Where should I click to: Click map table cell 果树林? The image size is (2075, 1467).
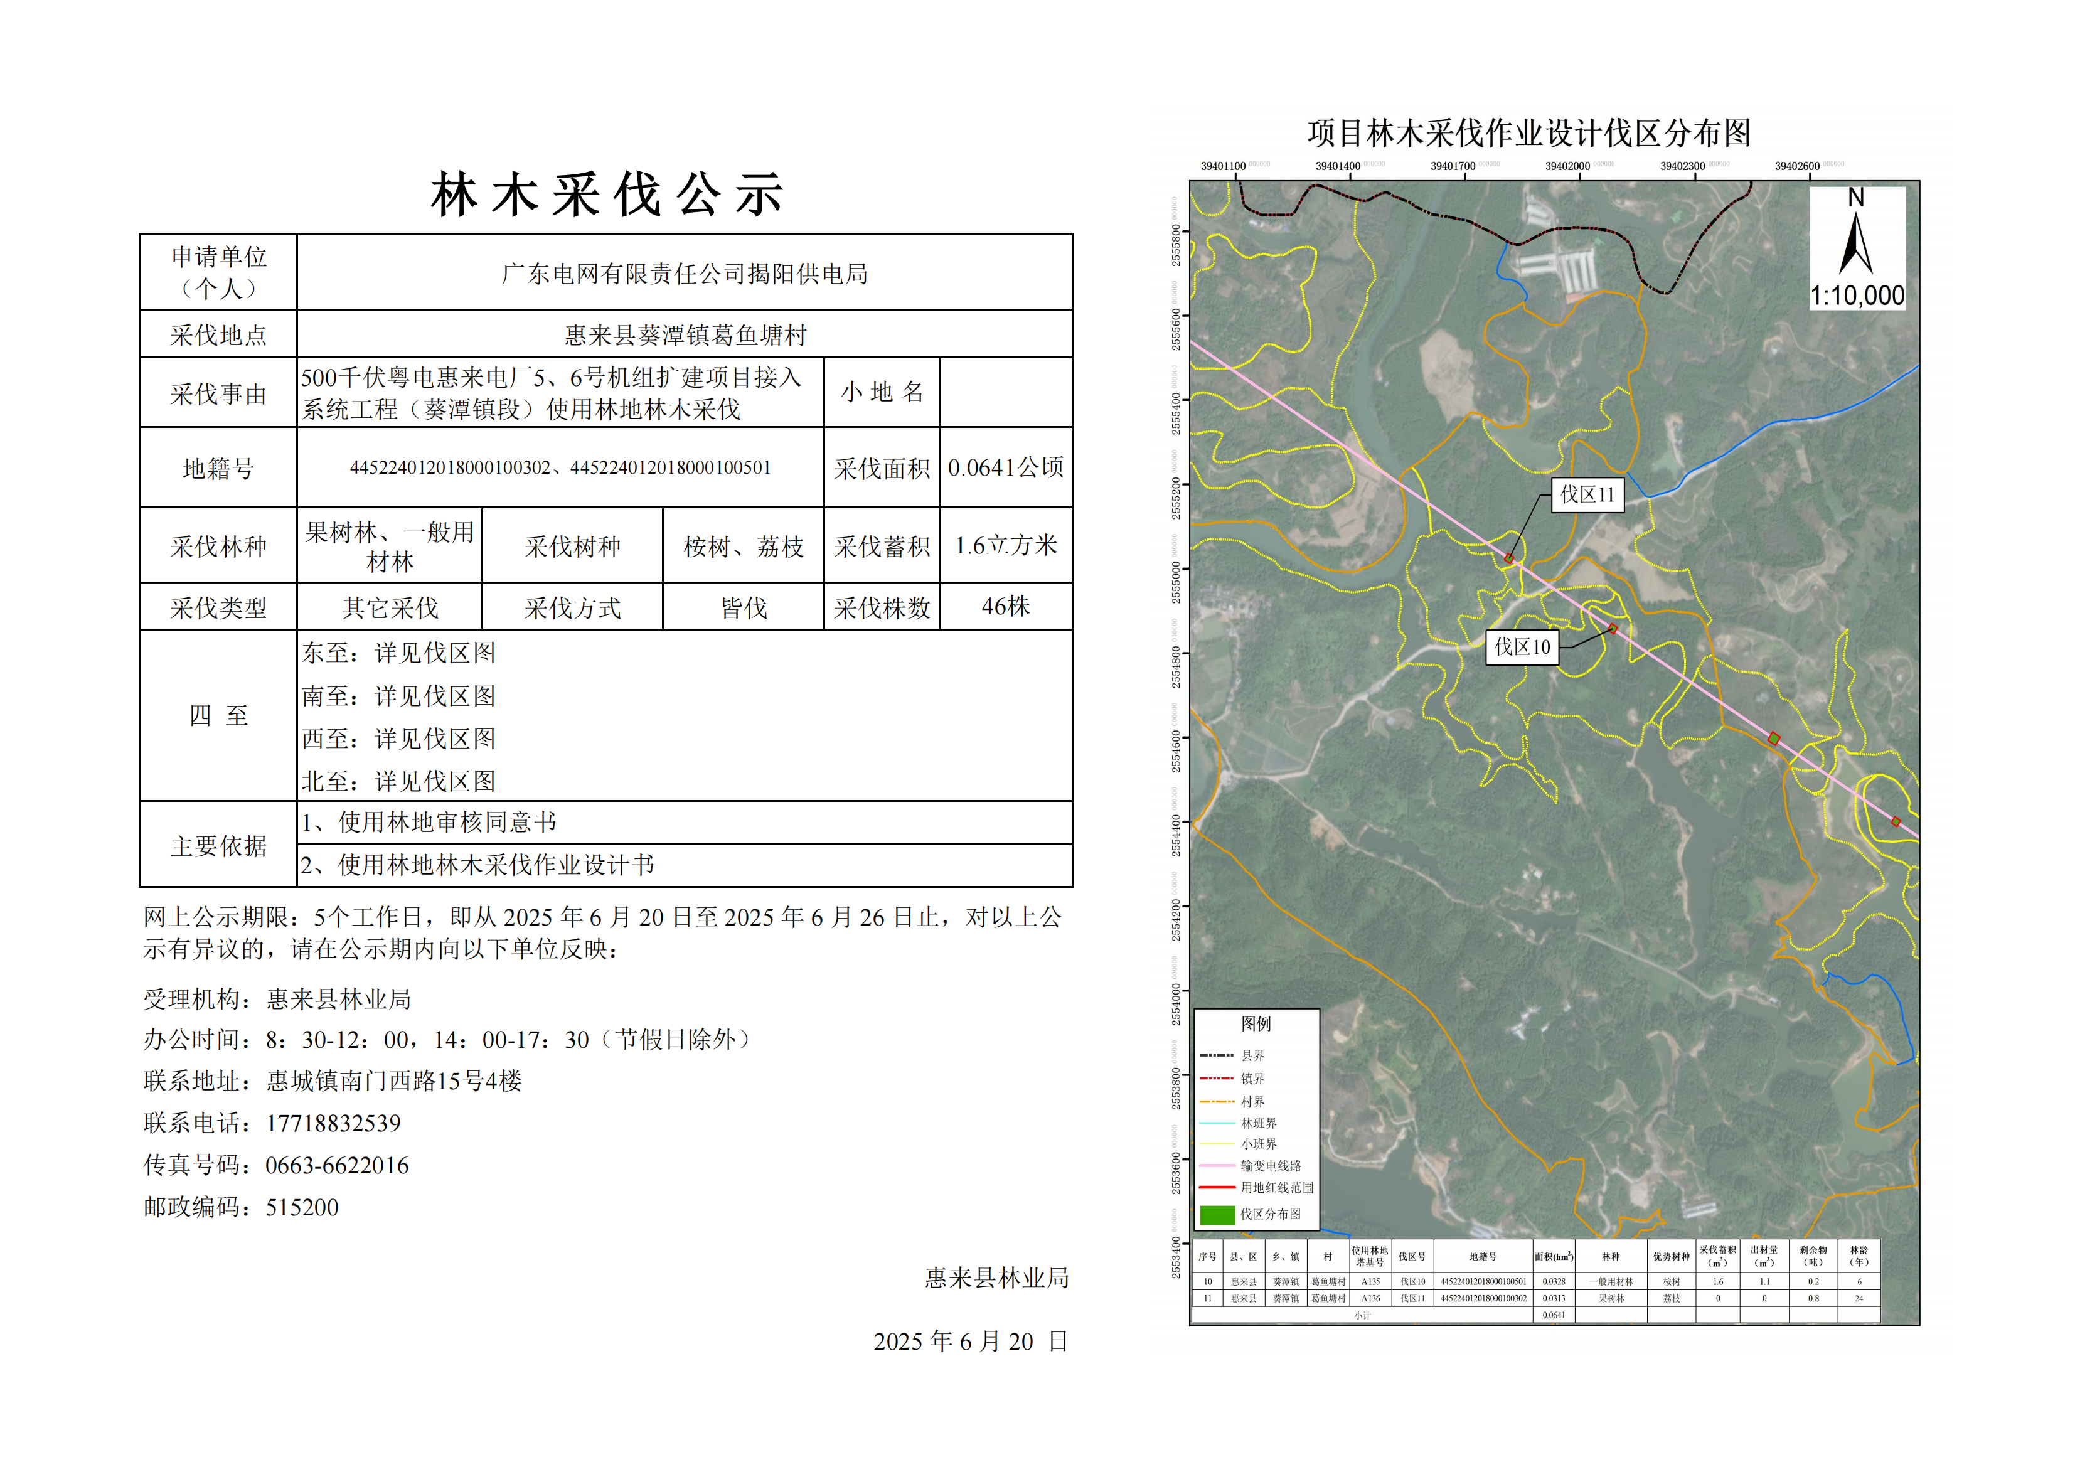click(x=1611, y=1299)
